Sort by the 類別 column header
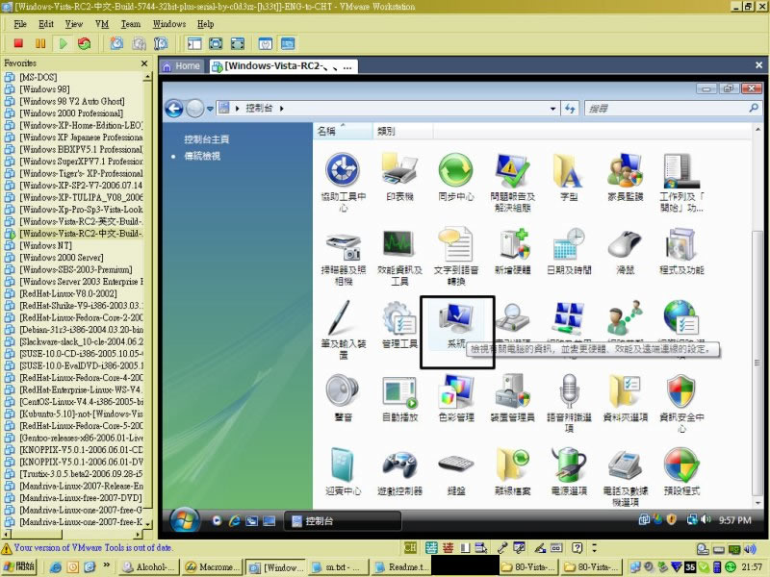 [x=402, y=131]
